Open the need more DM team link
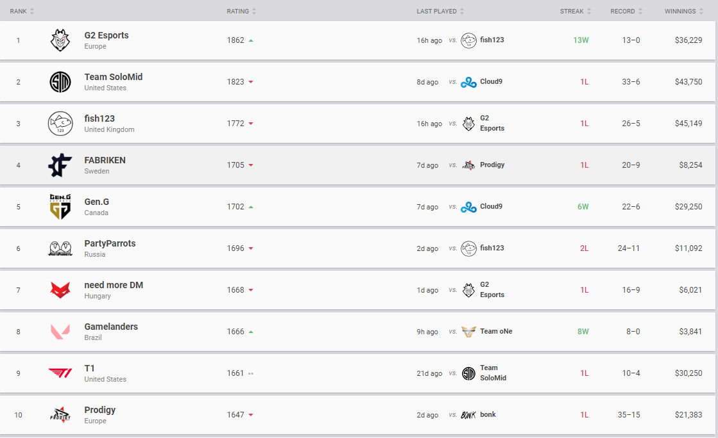 coord(114,285)
